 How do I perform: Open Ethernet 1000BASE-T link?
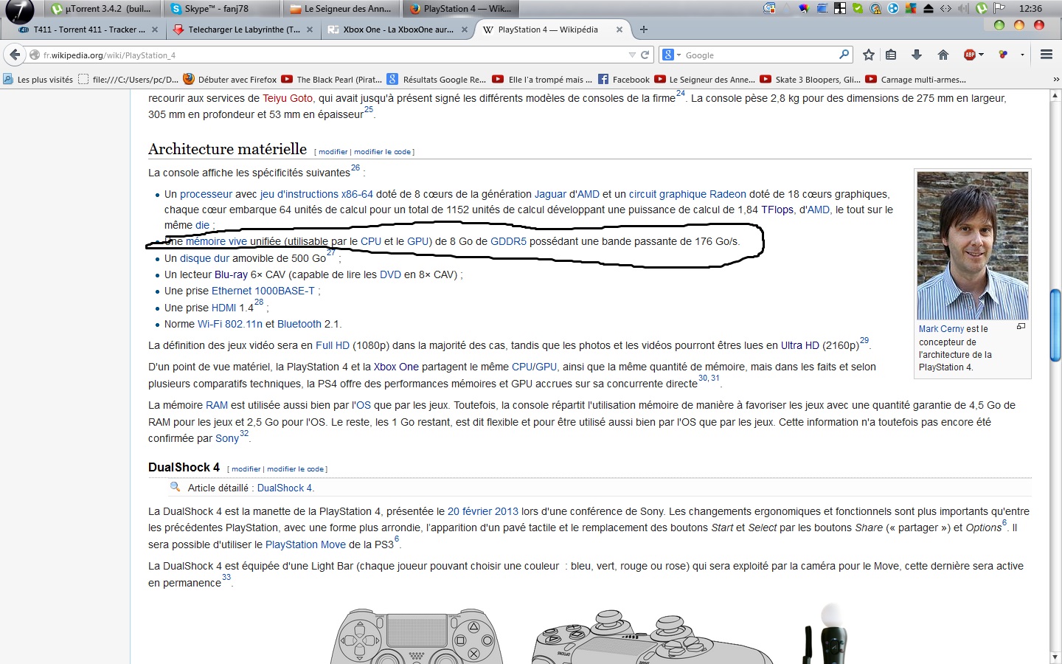[x=263, y=291]
